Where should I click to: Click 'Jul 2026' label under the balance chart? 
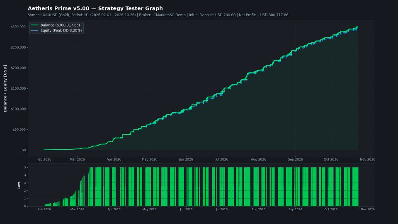[221, 159]
